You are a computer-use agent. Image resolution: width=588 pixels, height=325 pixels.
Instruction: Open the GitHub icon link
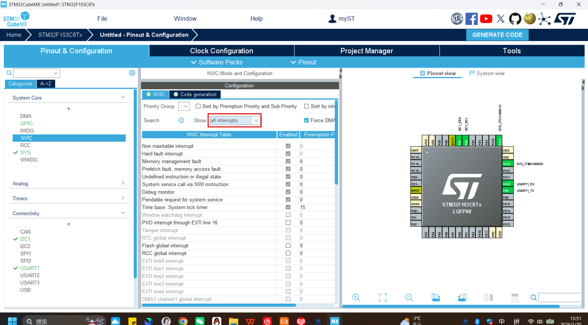point(515,19)
